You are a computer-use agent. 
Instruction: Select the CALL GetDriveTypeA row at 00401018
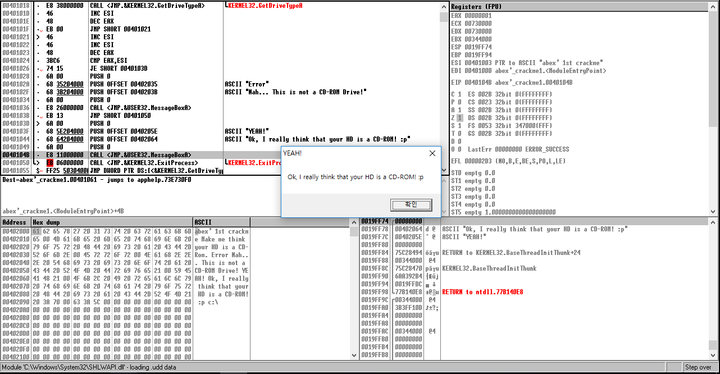(220, 6)
